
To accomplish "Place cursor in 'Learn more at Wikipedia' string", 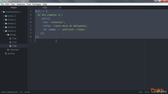I will (x=70, y=26).
